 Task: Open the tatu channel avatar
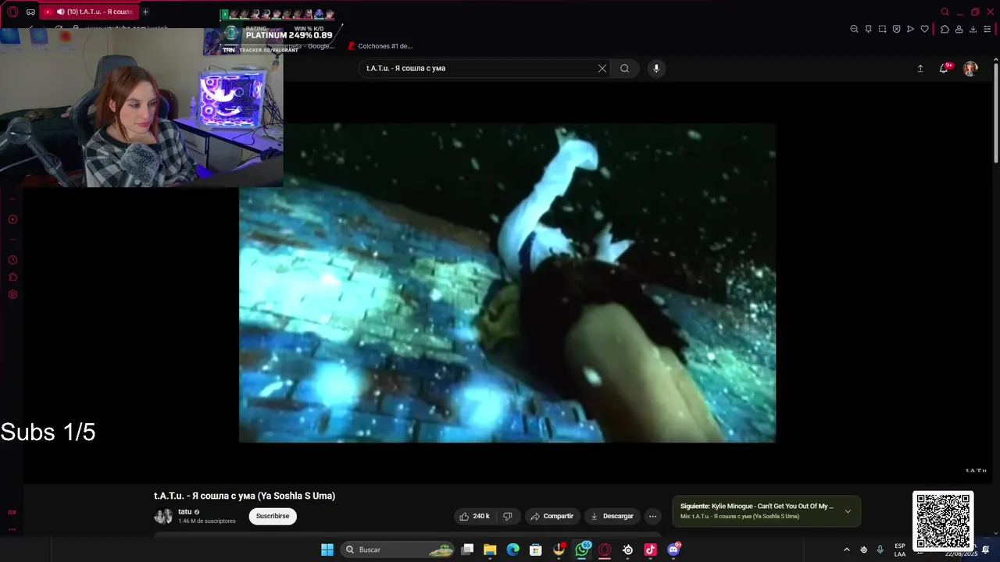click(x=162, y=516)
